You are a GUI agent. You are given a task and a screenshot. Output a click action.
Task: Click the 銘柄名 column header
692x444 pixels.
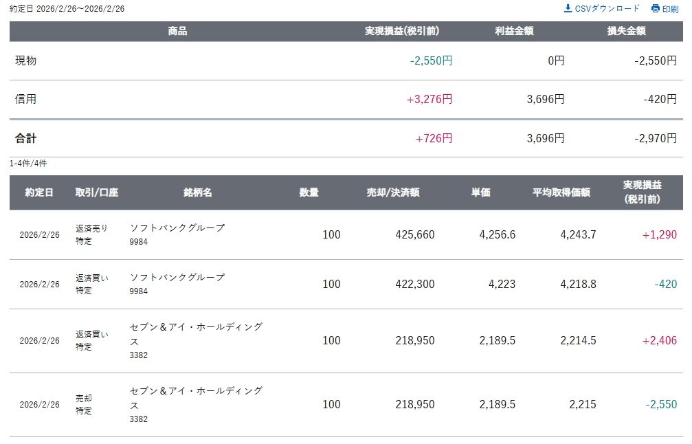click(198, 192)
